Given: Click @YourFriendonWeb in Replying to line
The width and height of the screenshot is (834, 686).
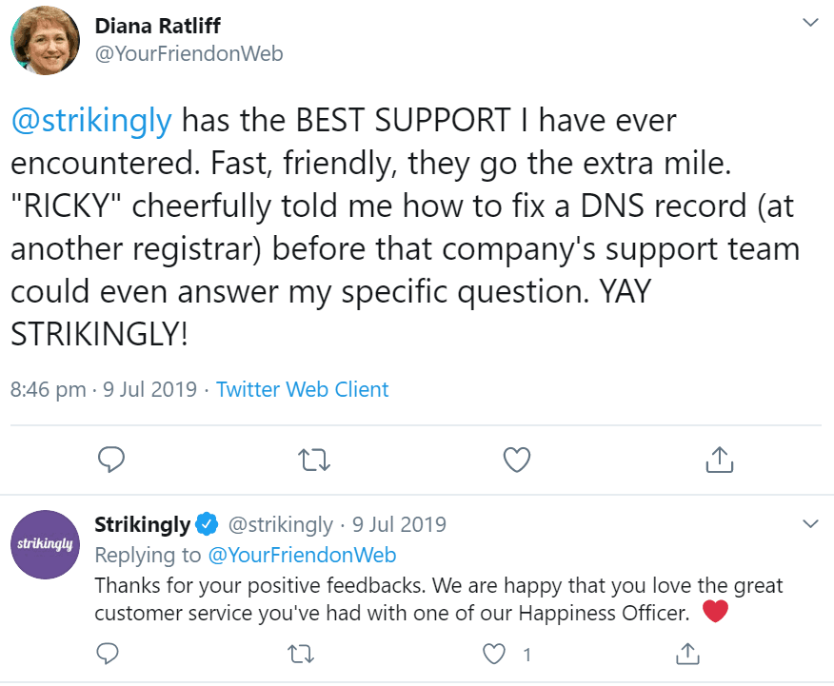Looking at the screenshot, I should pyautogui.click(x=302, y=555).
